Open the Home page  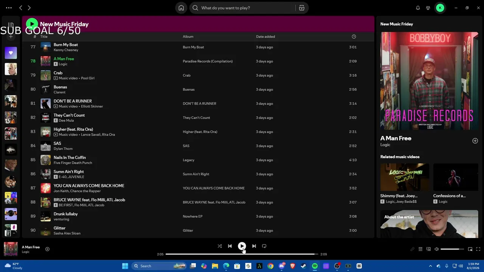pos(181,8)
